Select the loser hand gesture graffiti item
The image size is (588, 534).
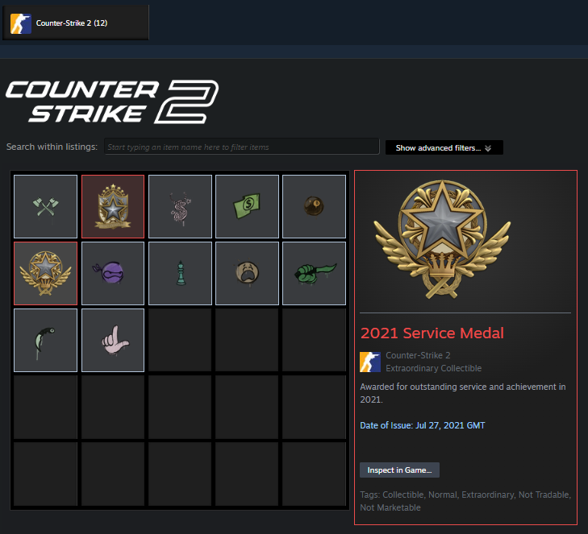pos(113,341)
